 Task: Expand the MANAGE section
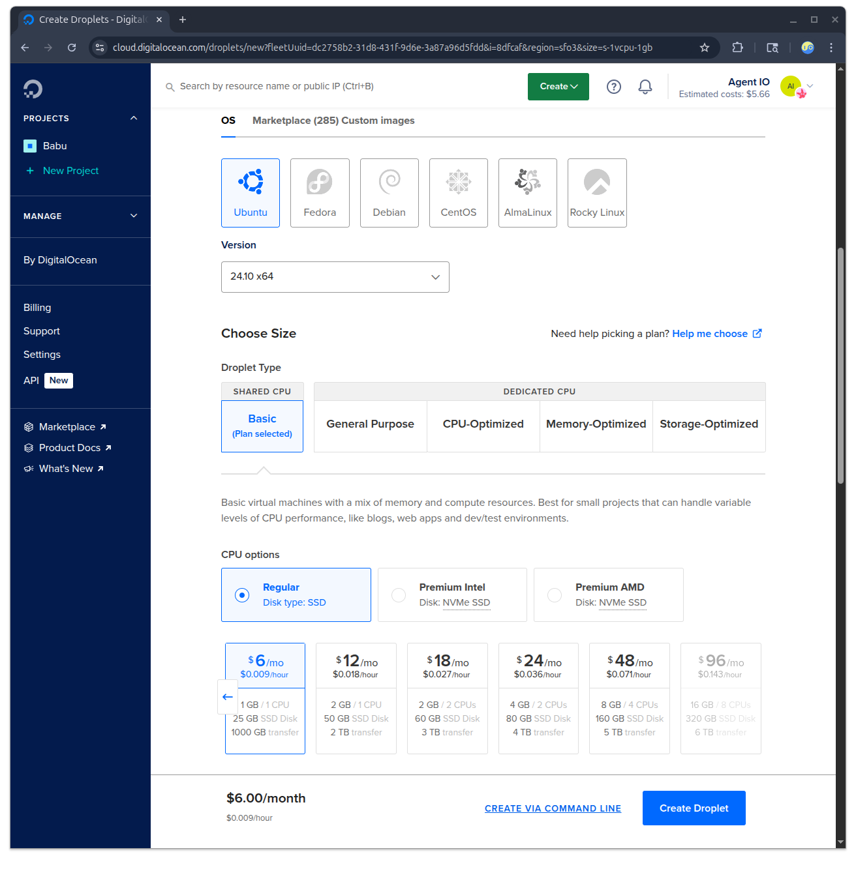coord(134,216)
